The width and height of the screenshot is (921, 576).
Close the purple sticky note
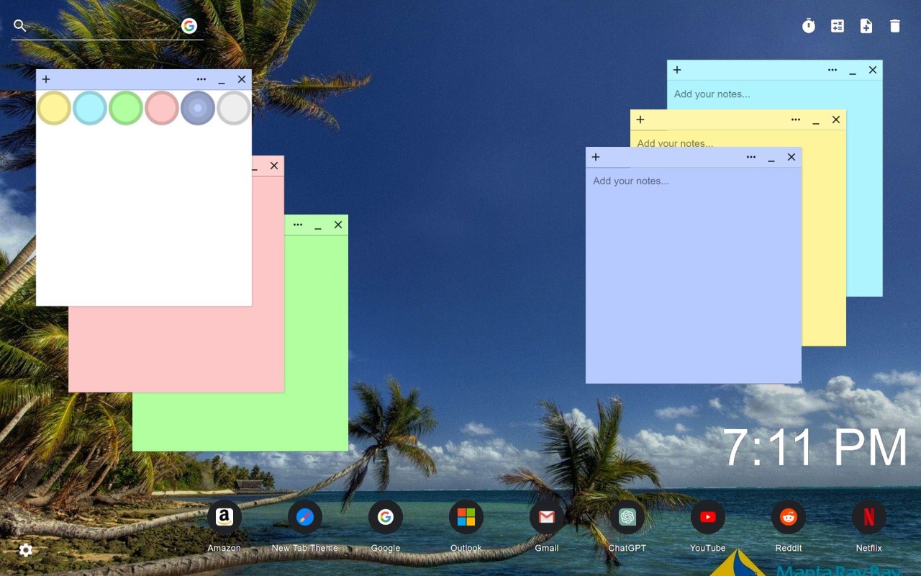click(791, 157)
